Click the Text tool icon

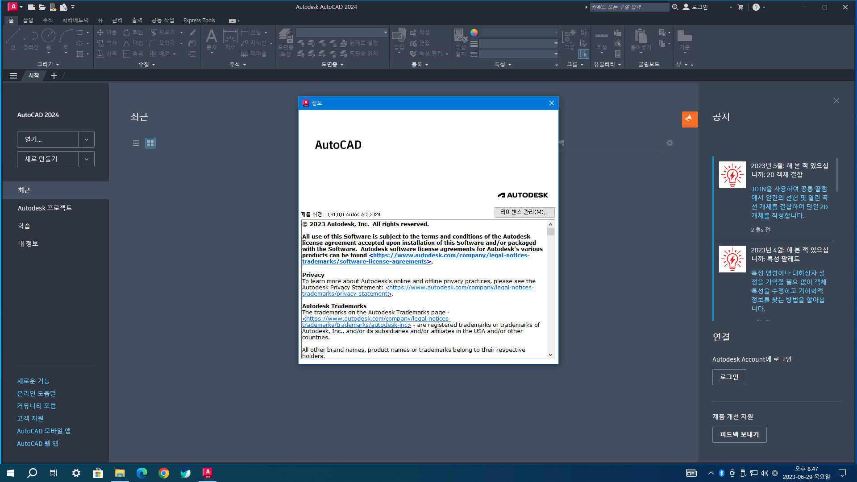211,36
